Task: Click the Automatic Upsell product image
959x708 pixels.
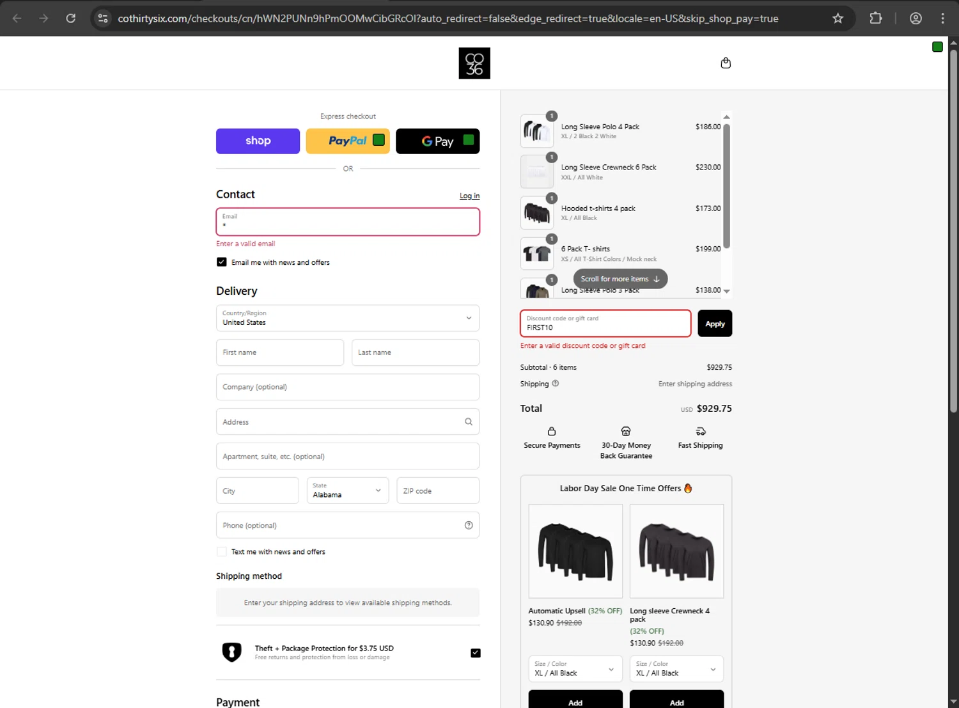Action: coord(575,551)
